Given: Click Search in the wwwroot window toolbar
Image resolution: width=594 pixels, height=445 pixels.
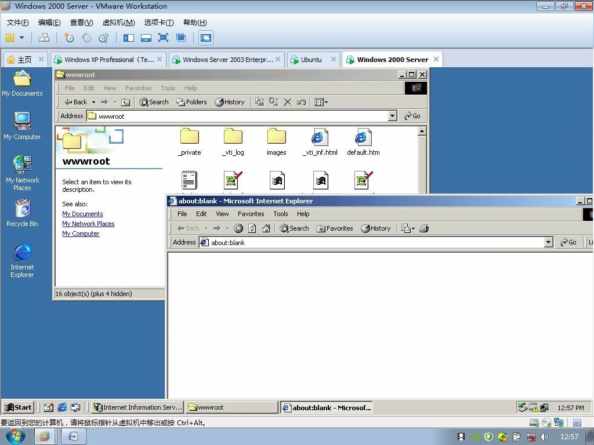Looking at the screenshot, I should [154, 102].
